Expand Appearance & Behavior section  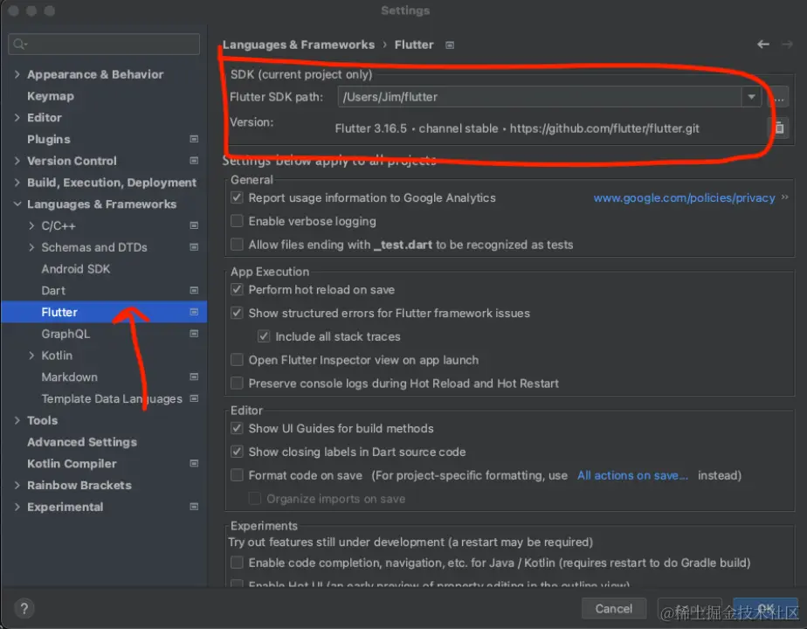click(17, 74)
